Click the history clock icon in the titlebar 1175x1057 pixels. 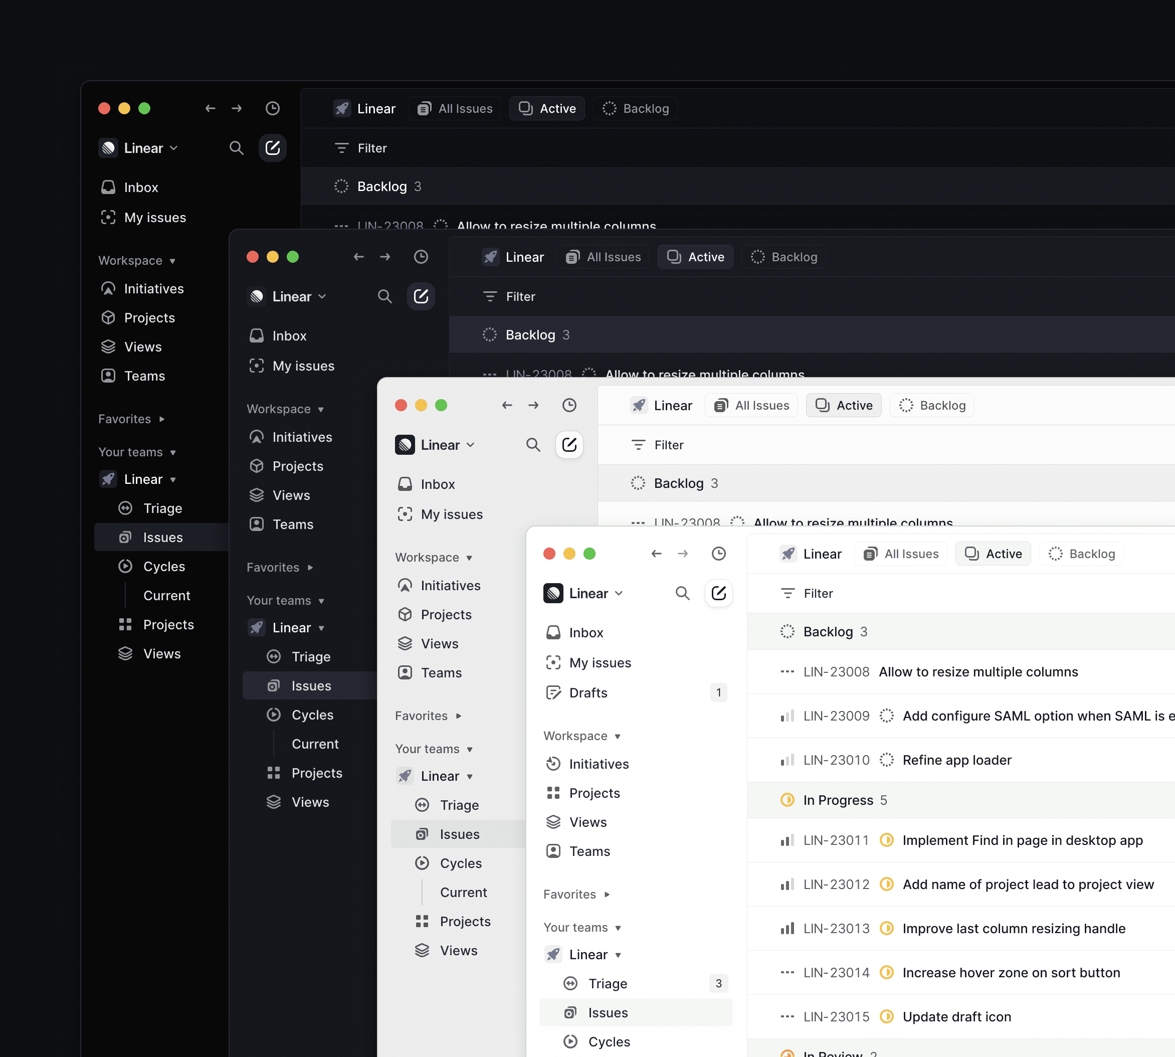coord(719,554)
